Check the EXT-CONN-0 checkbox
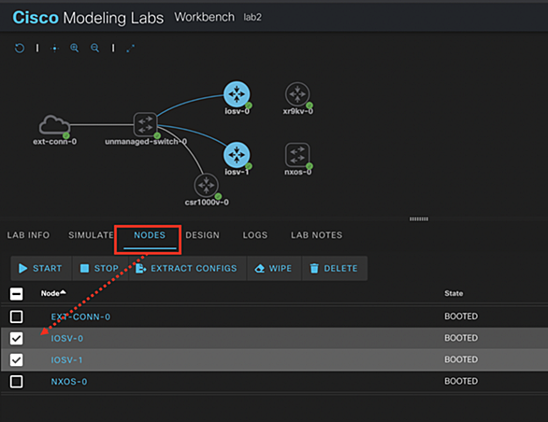This screenshot has height=422, width=548. pyautogui.click(x=17, y=316)
